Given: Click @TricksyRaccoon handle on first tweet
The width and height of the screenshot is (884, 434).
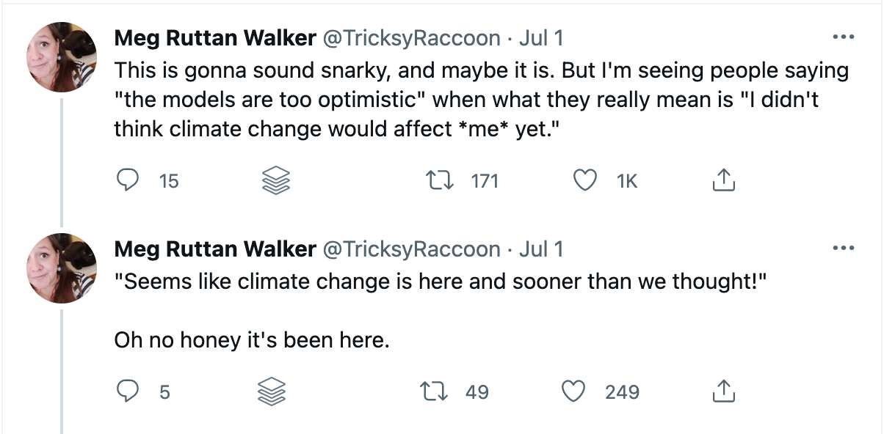Looking at the screenshot, I should [412, 38].
